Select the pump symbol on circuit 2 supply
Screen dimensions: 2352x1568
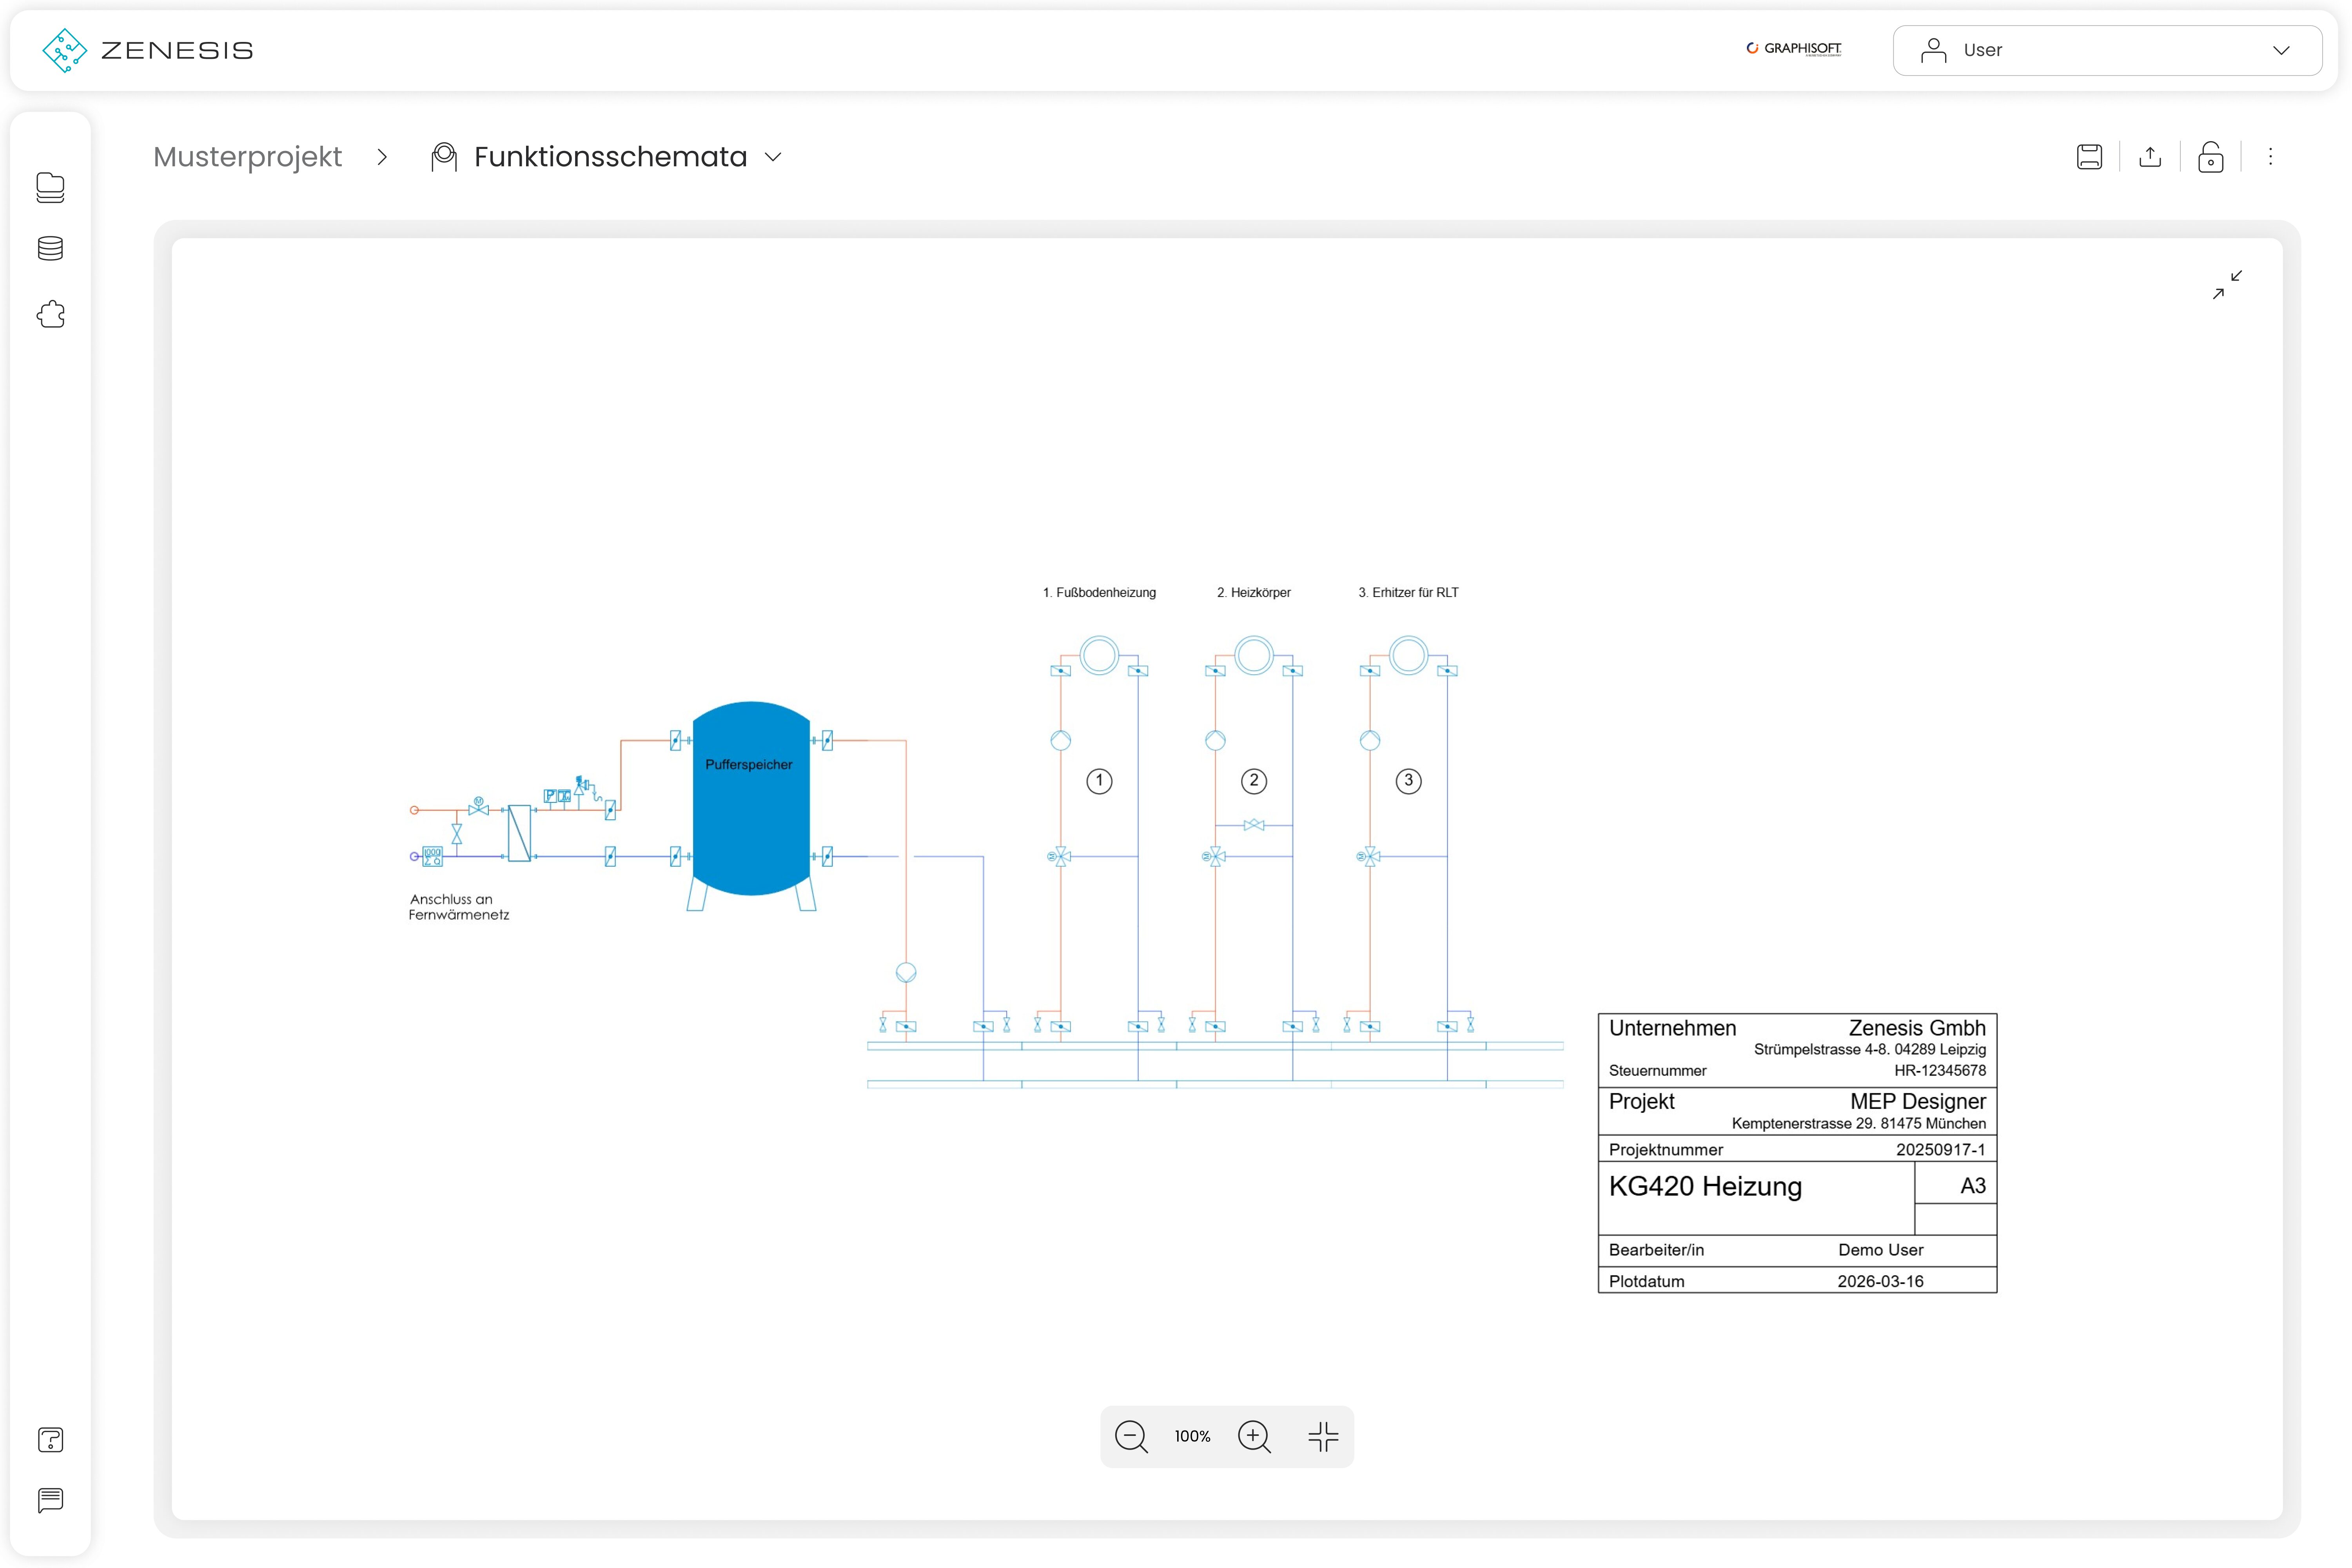point(1215,741)
